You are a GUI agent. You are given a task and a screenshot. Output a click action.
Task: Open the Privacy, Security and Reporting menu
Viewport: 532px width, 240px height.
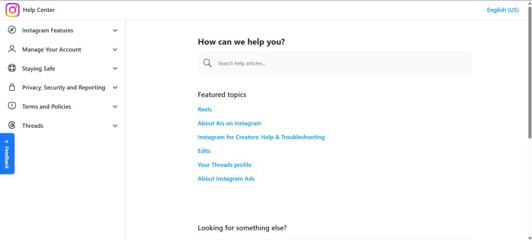coord(63,88)
